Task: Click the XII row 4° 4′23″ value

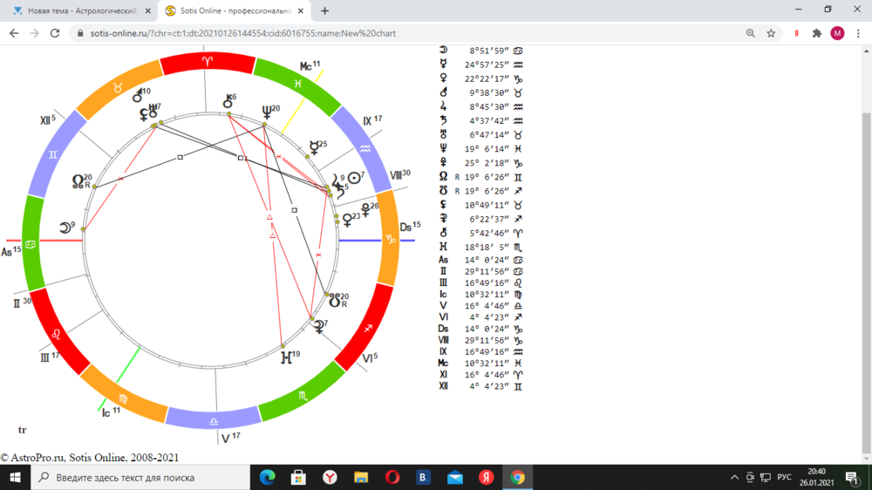Action: click(x=489, y=386)
